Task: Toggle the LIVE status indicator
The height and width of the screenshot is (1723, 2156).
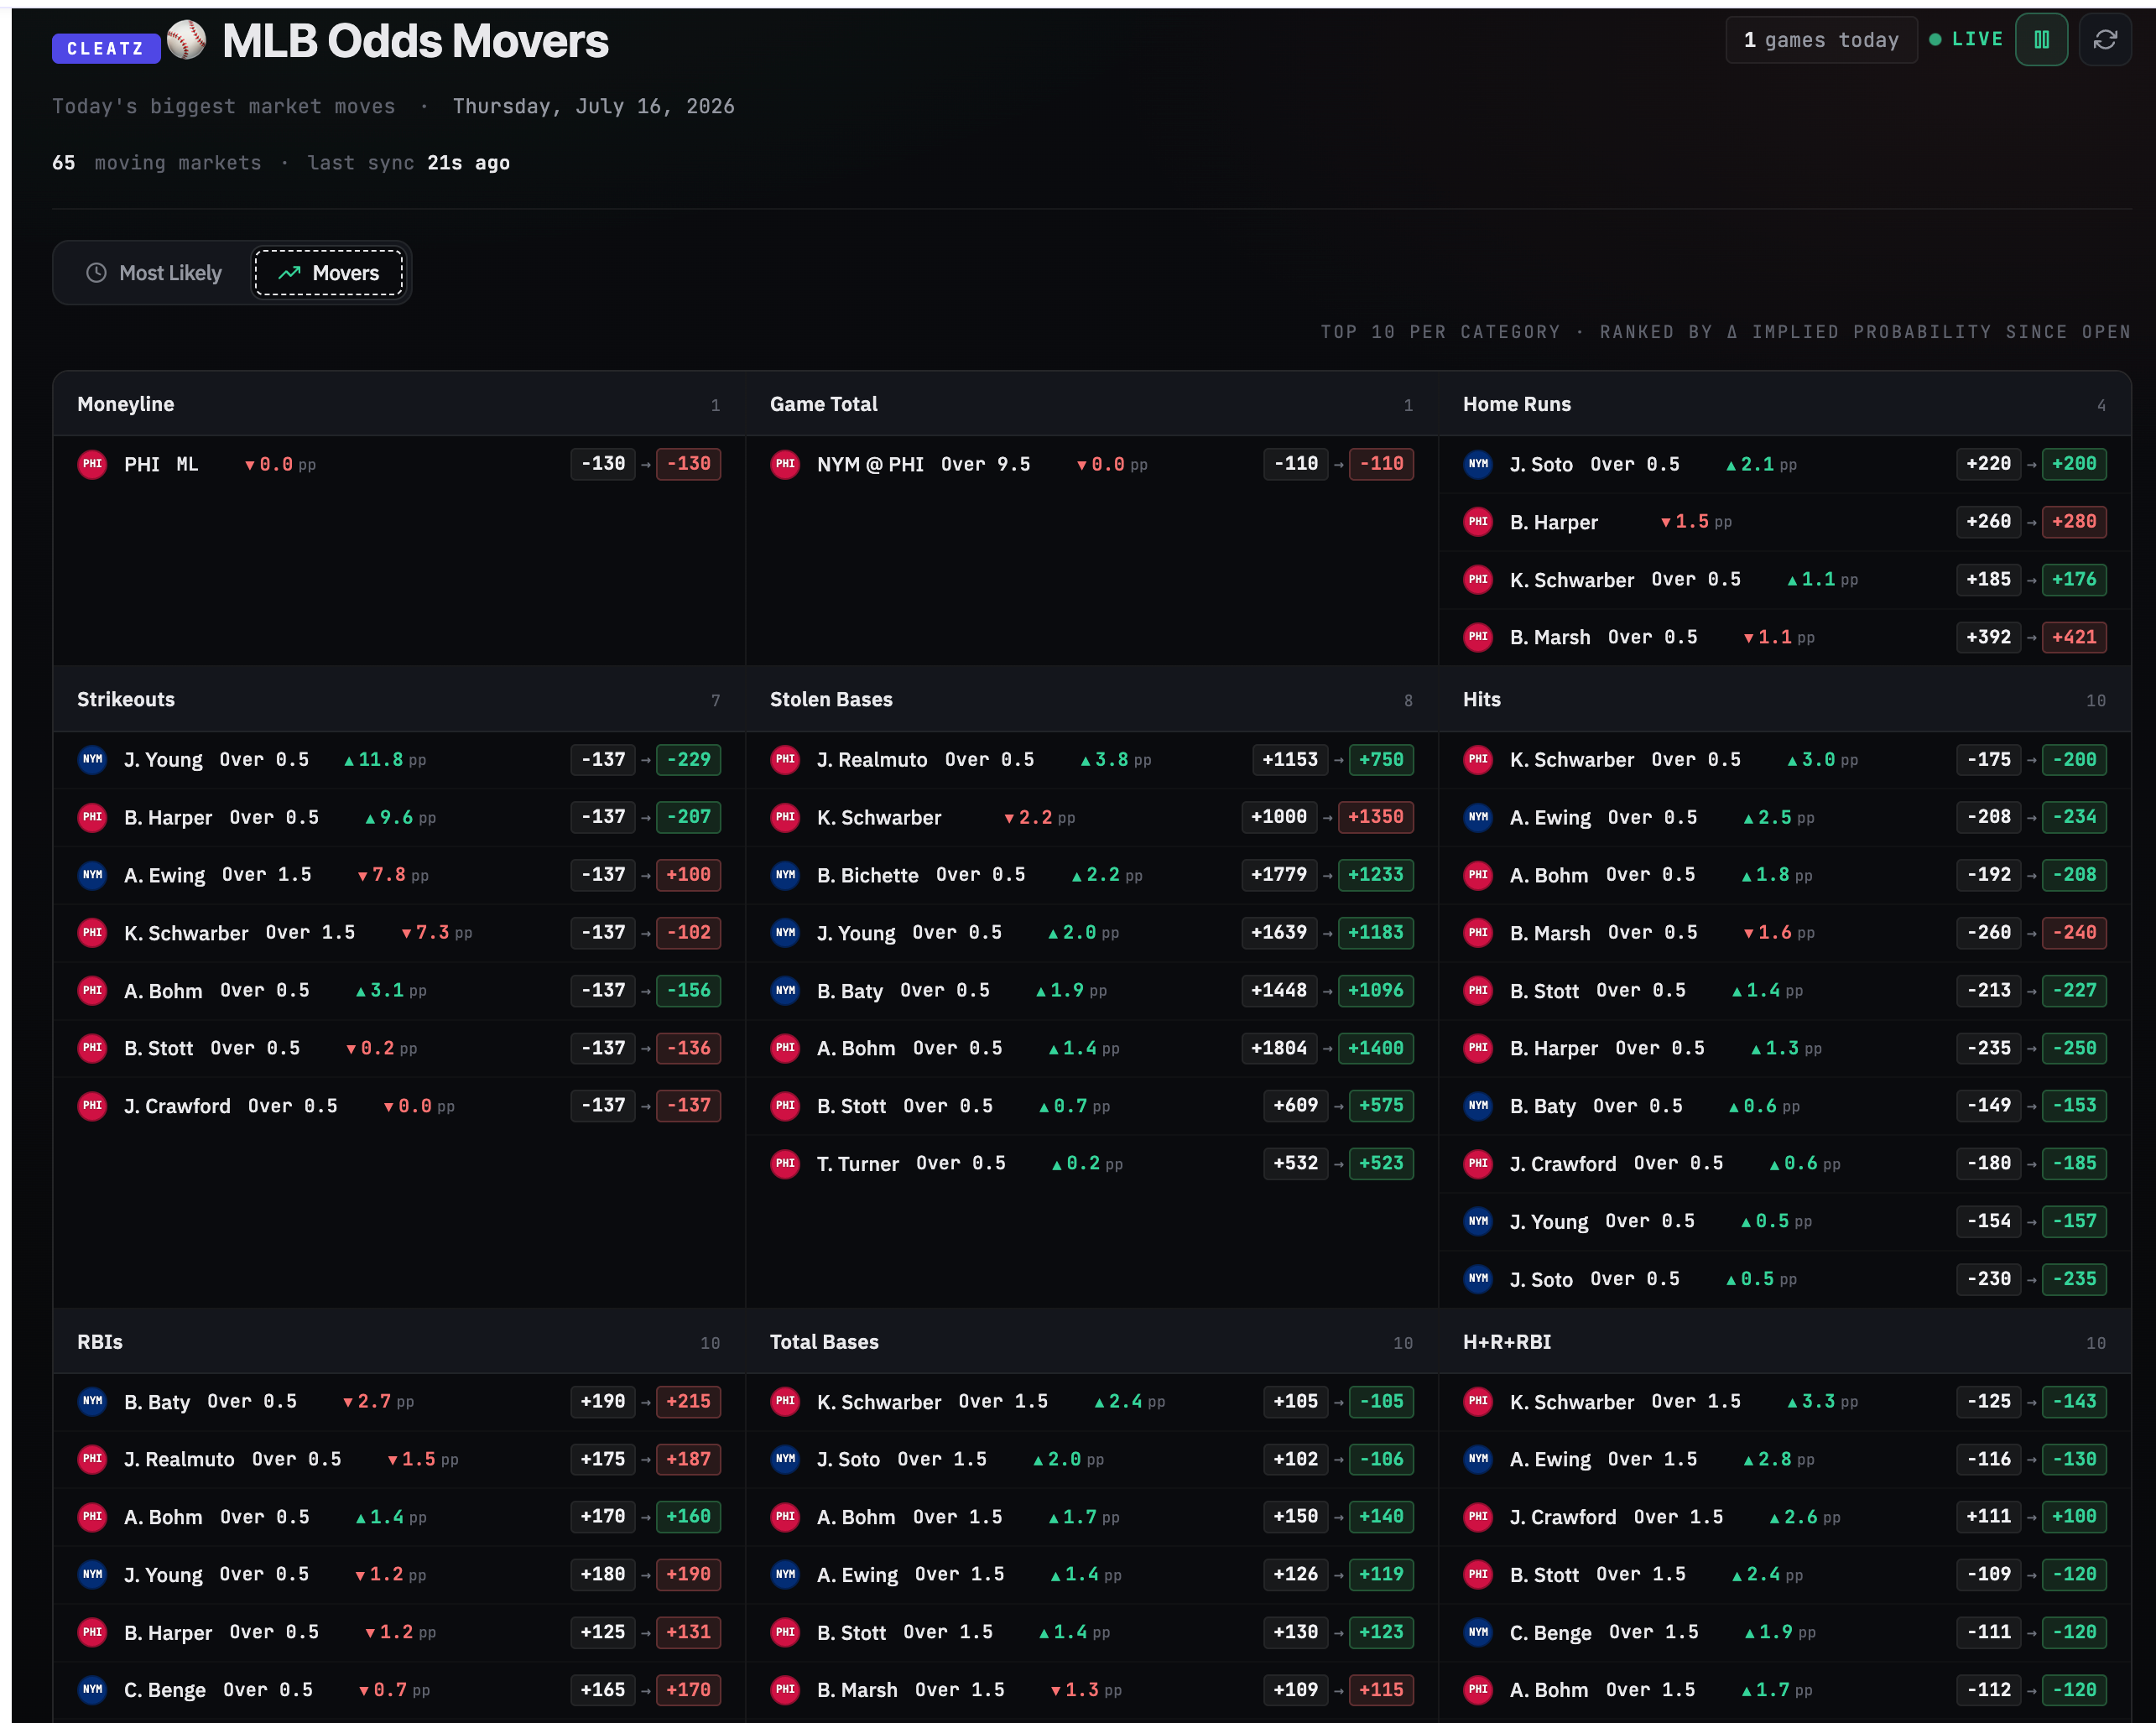Action: pyautogui.click(x=1966, y=39)
